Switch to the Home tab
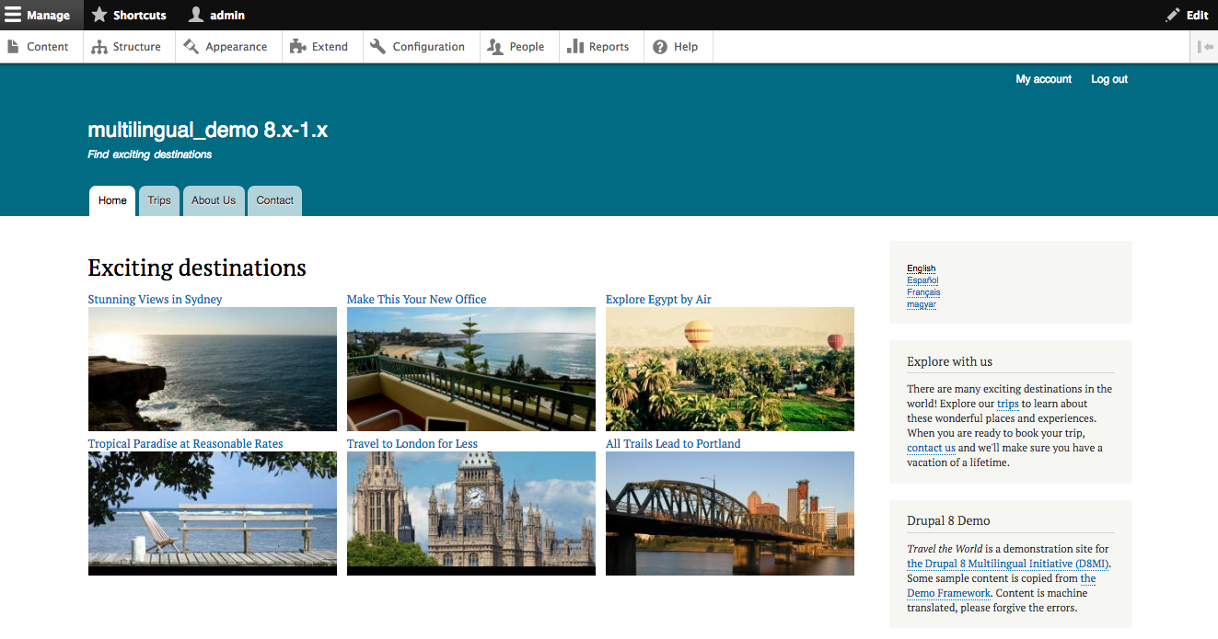The image size is (1218, 639). tap(112, 200)
